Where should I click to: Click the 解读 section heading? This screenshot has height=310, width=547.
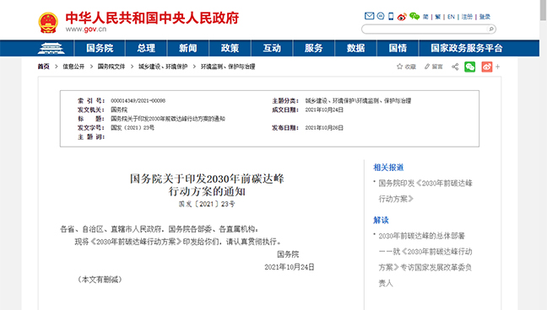coord(381,220)
